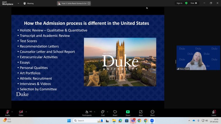Open the network tray icon
Viewport: 221px width, 124px height.
point(203,121)
